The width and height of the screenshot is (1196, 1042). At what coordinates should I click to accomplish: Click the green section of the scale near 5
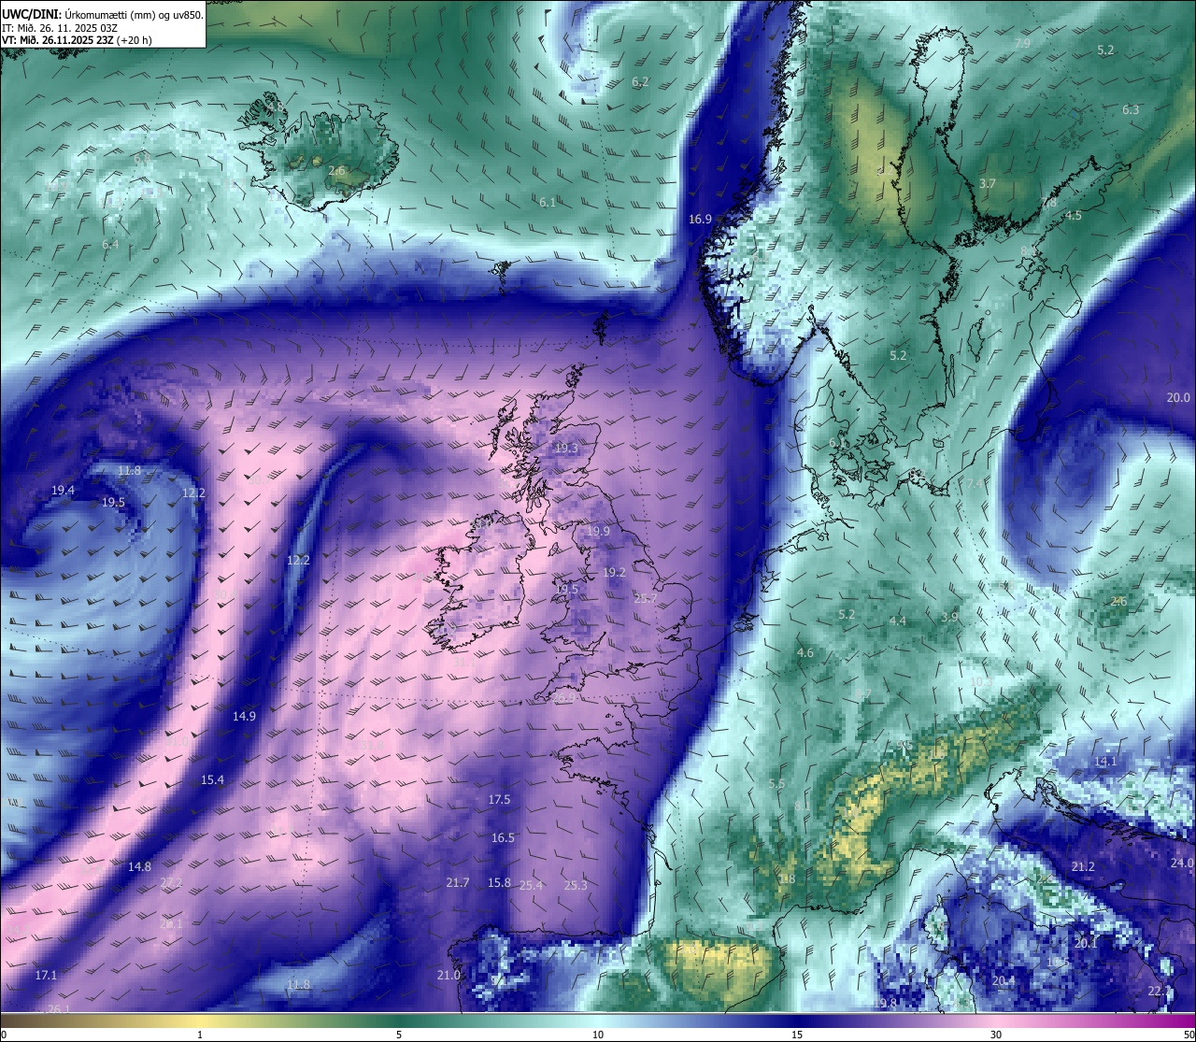pos(399,1020)
